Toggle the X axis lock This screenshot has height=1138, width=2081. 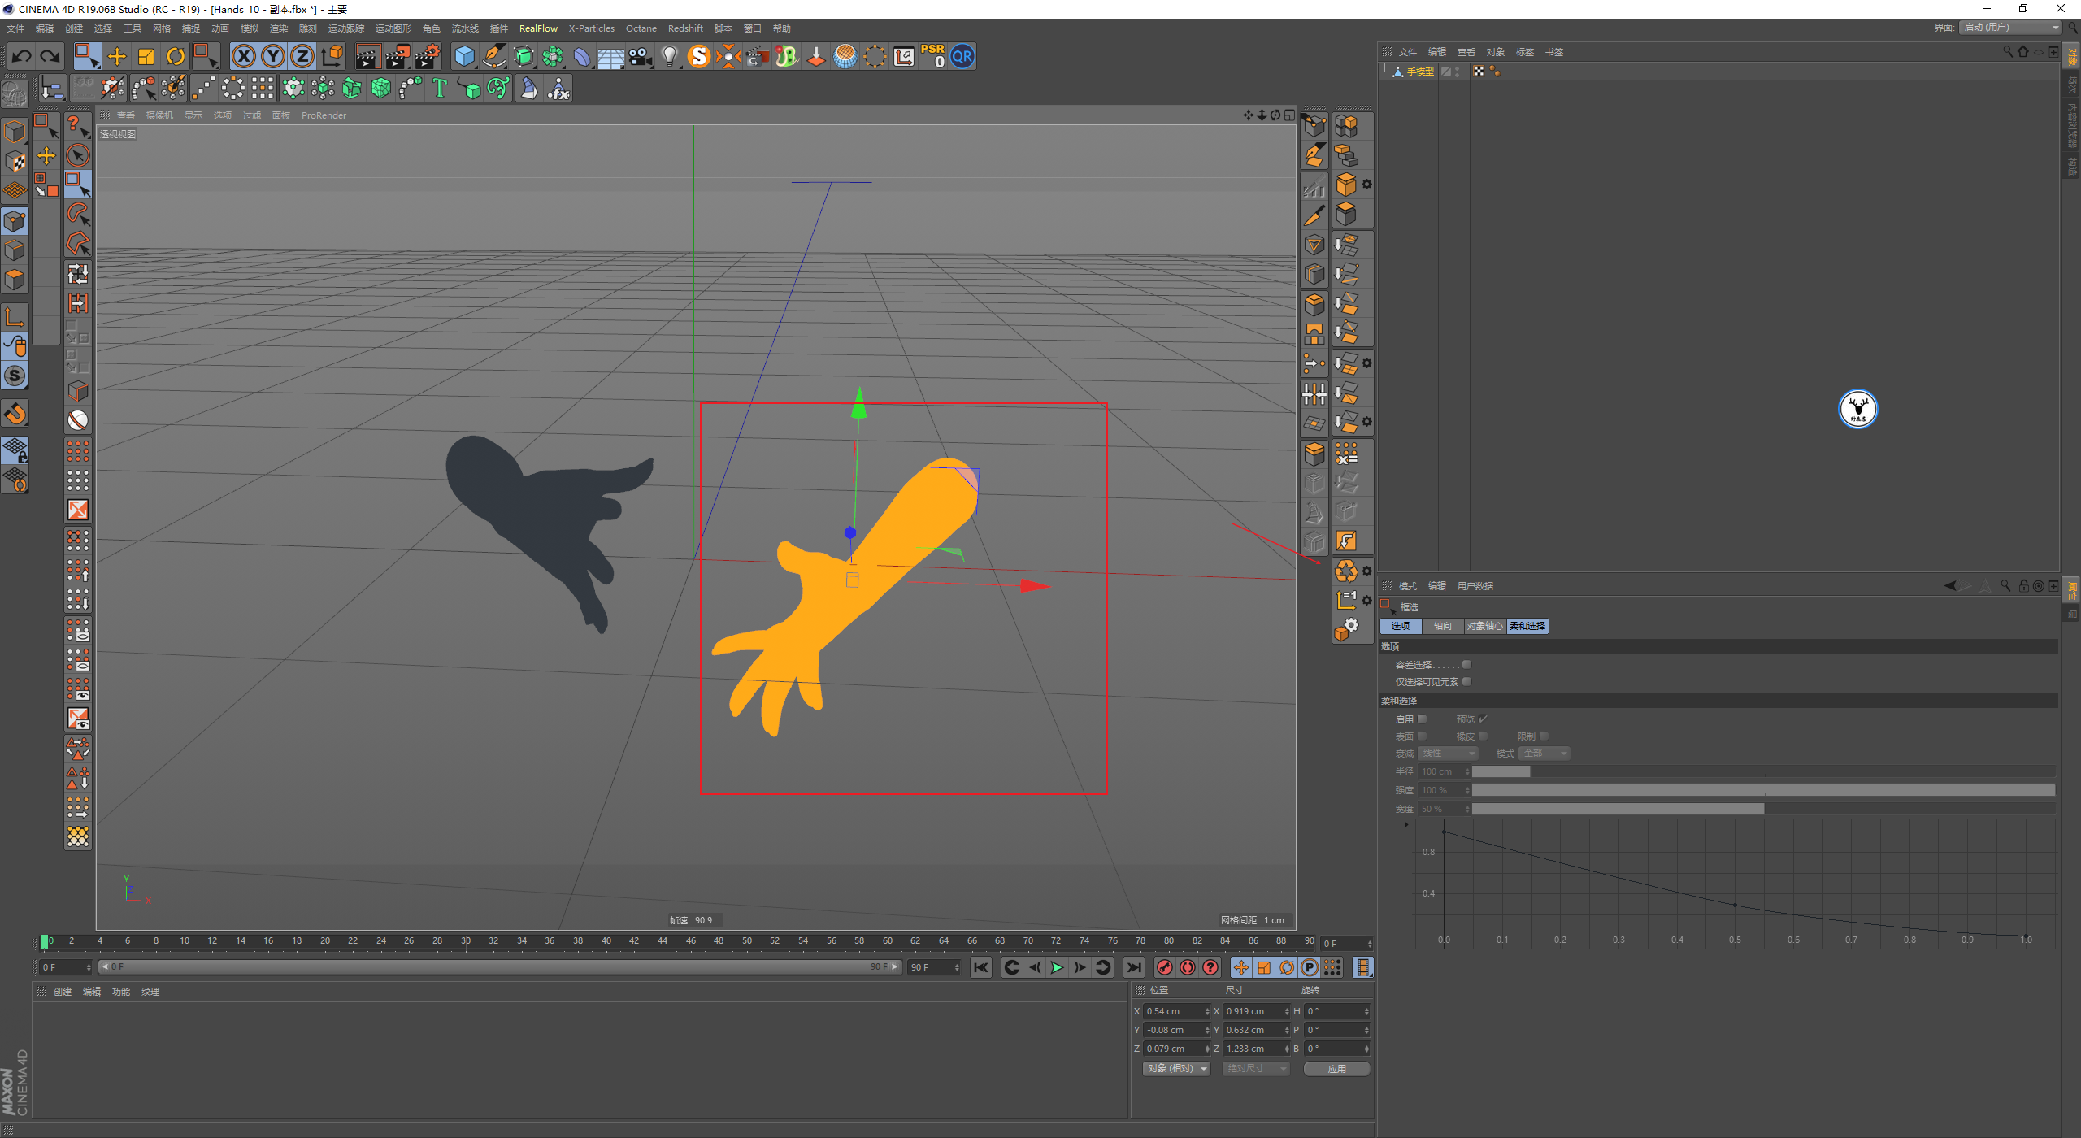coord(243,56)
